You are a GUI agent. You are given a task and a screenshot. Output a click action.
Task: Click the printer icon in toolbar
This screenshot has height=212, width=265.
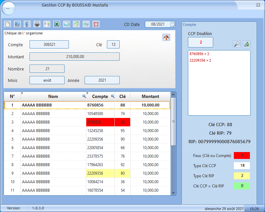[37, 24]
